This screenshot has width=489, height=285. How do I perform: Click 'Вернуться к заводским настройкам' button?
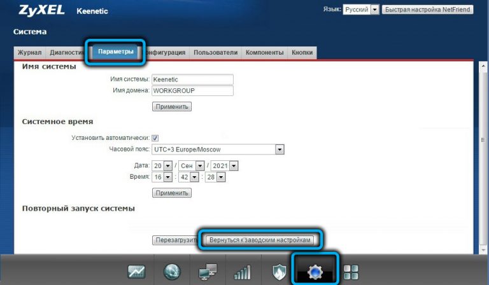pyautogui.click(x=260, y=240)
